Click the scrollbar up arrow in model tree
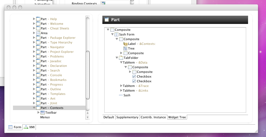Screen dimensions: 266x137 pos(87,113)
